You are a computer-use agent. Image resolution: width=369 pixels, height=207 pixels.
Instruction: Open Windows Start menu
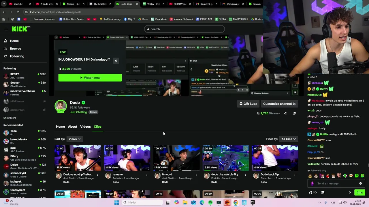pos(116,202)
